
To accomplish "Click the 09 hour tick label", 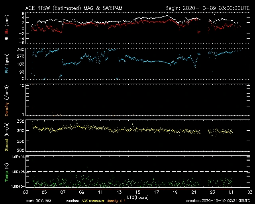I will (81, 192).
